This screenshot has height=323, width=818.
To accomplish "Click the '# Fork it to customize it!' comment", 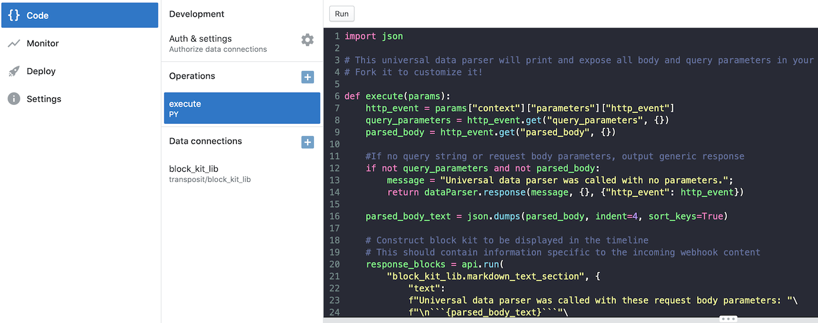I will point(413,72).
